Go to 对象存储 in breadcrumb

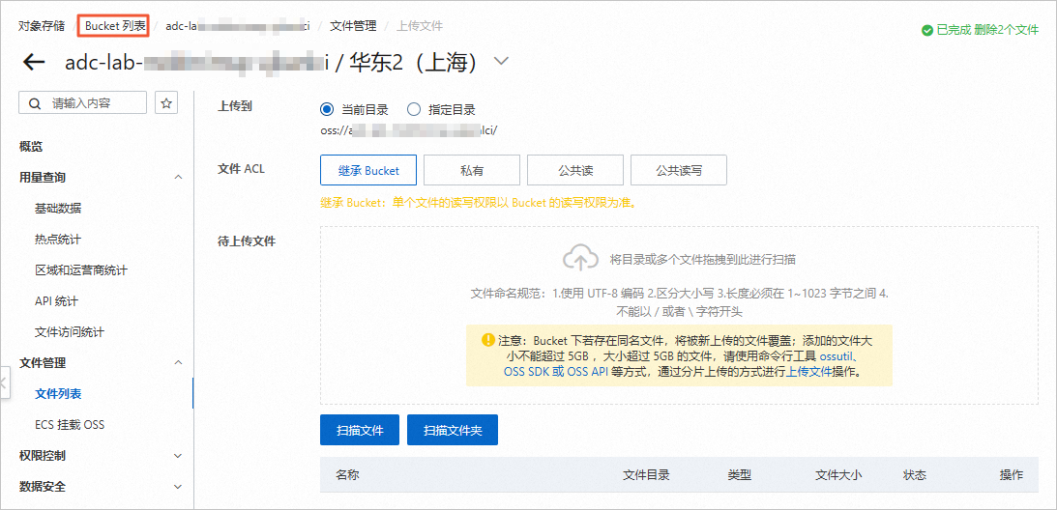pyautogui.click(x=42, y=26)
